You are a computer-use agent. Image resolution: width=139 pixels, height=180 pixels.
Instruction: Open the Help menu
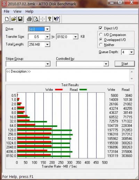30,12
